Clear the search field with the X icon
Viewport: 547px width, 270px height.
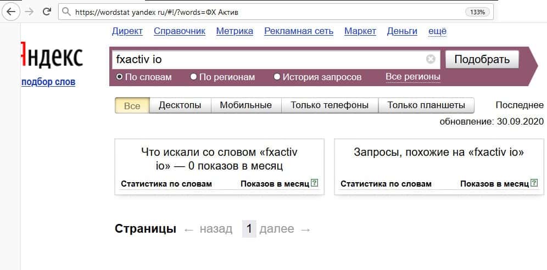point(431,59)
